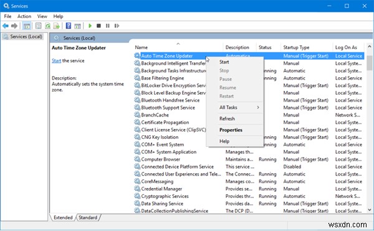Select Background Tasks Infrastructure Service row
The height and width of the screenshot is (231, 374).
coord(249,71)
